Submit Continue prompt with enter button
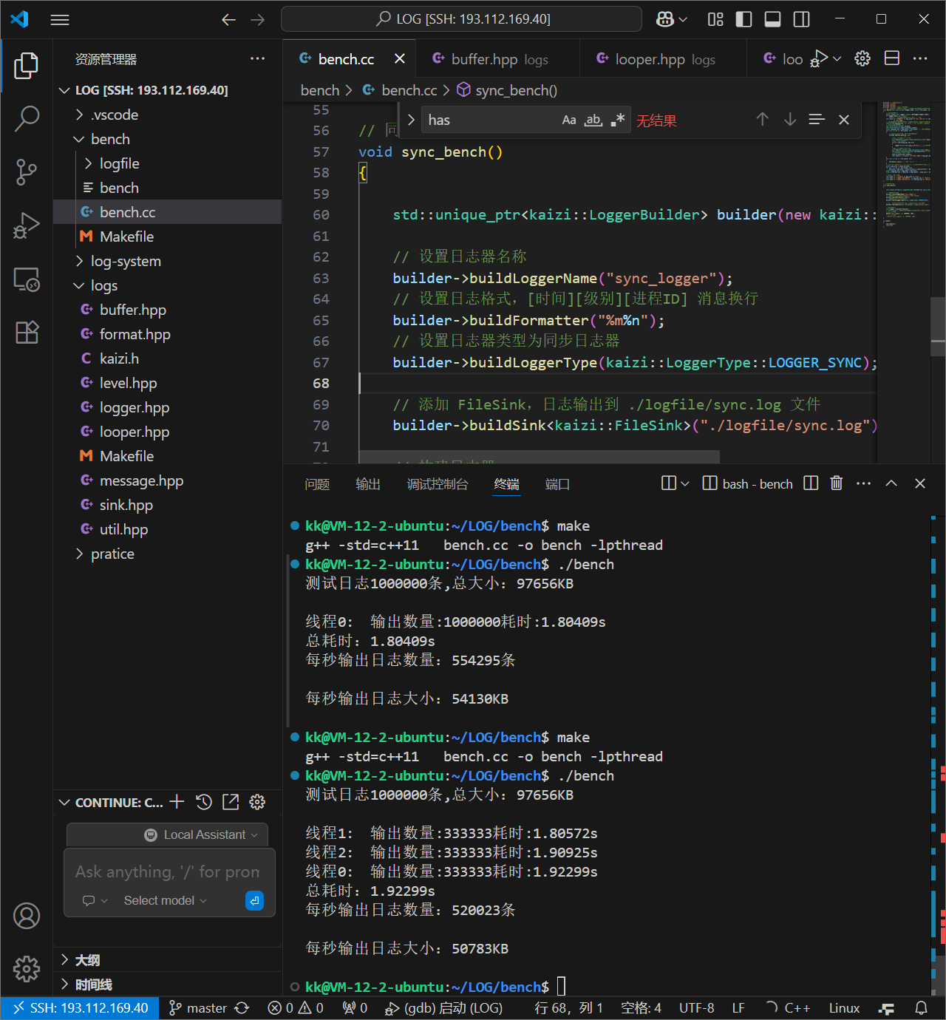The width and height of the screenshot is (946, 1020). pyautogui.click(x=254, y=900)
